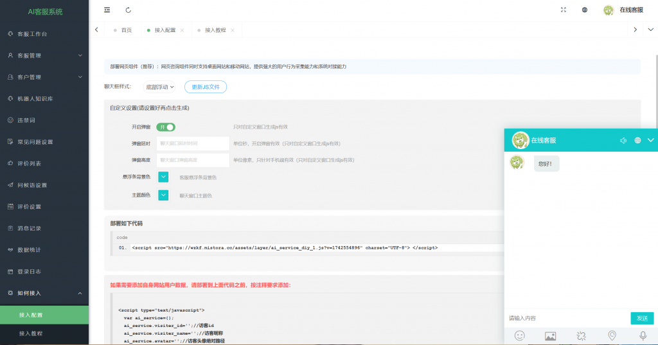Toggle fullscreen using the top bar expand icon
The image size is (658, 345).
(x=564, y=10)
